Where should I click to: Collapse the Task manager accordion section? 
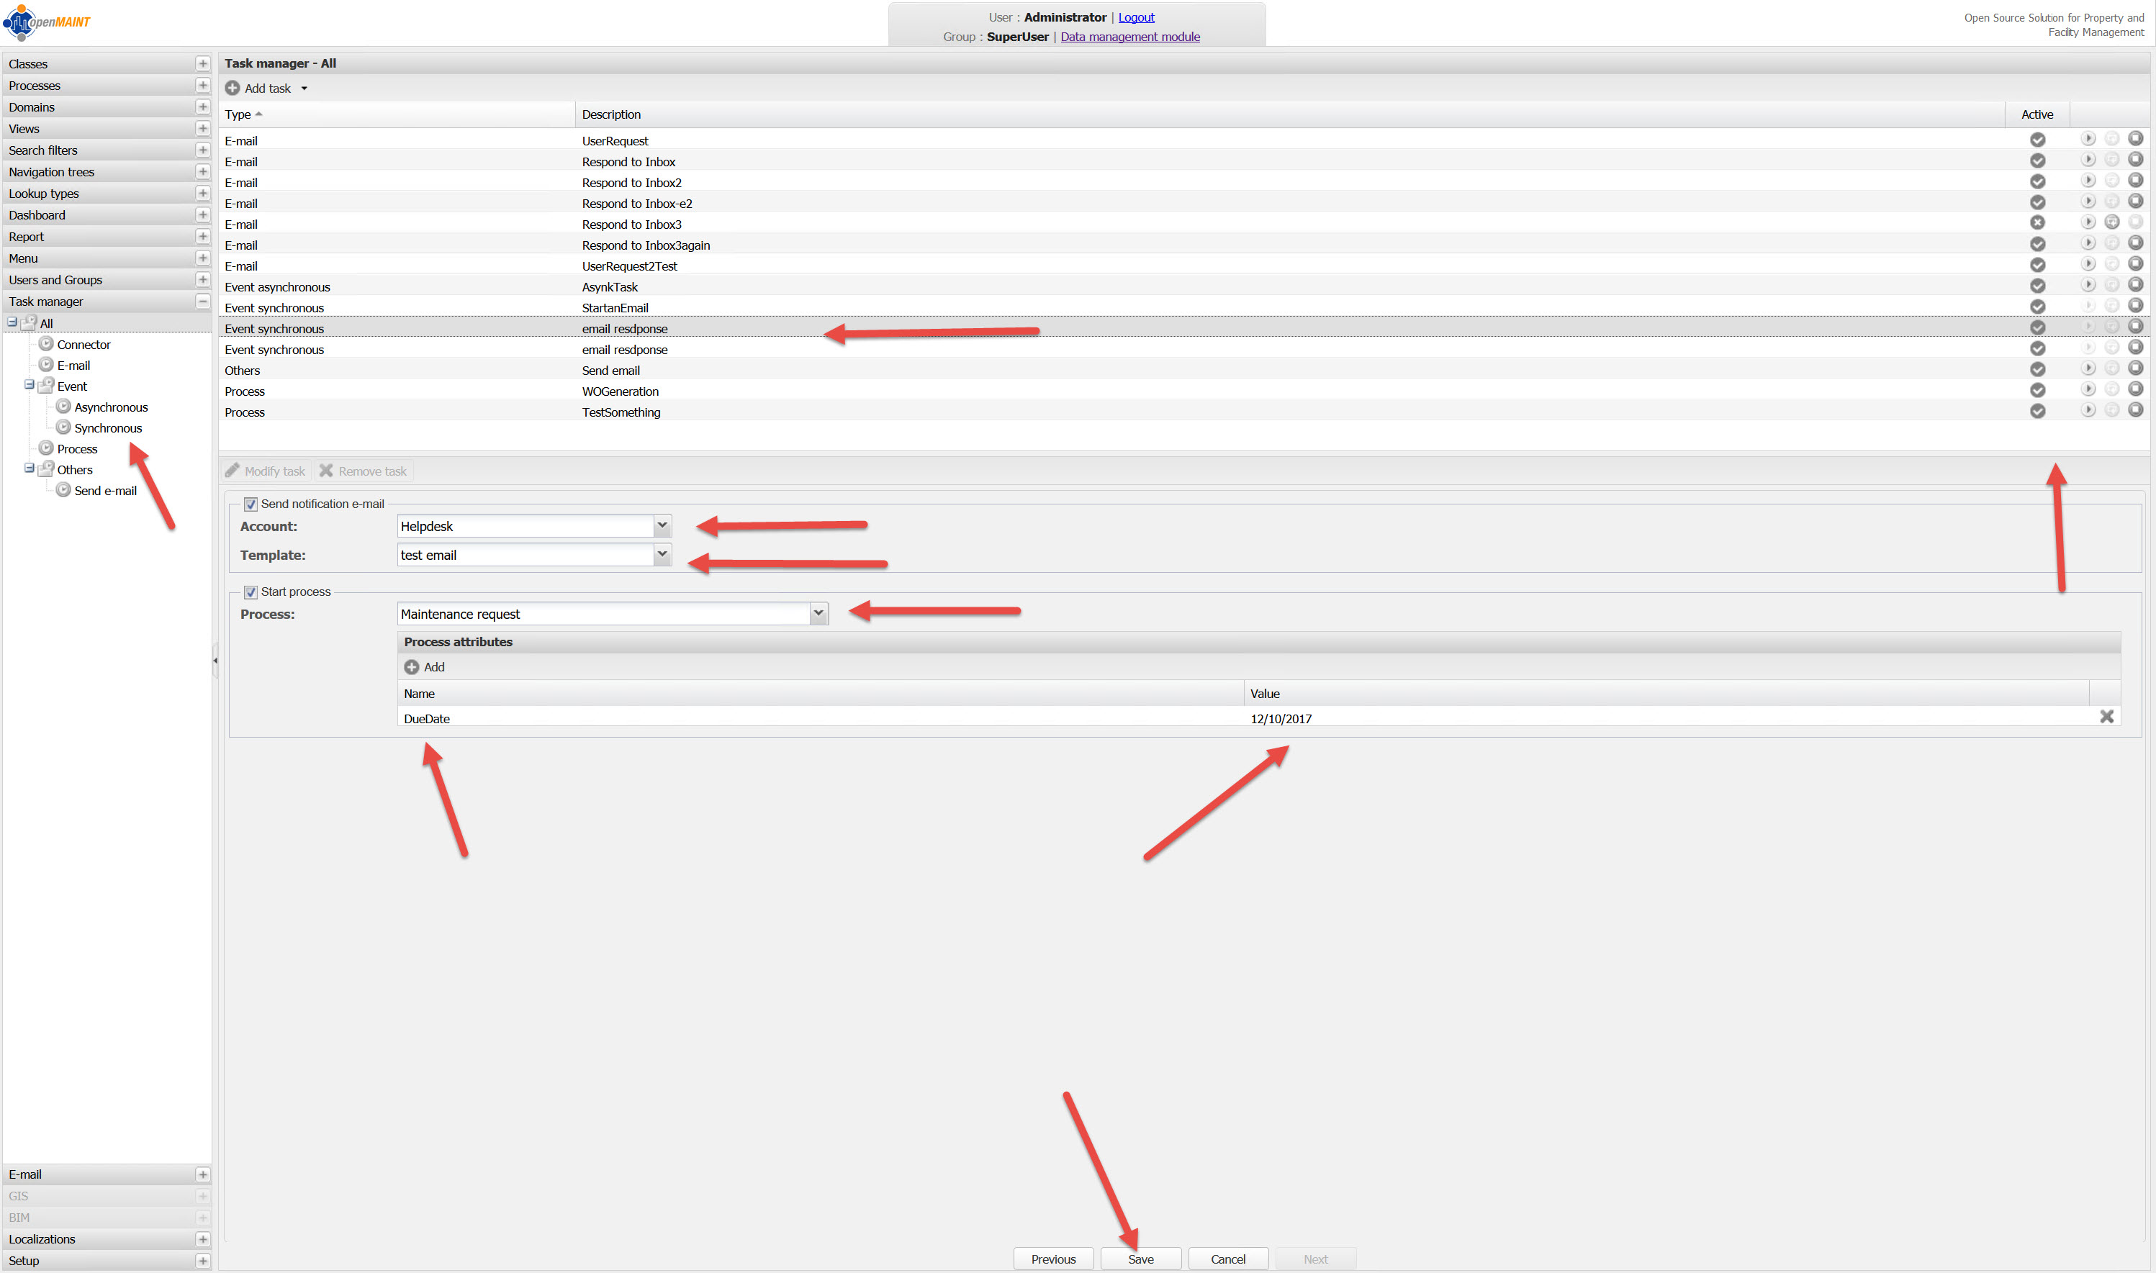pyautogui.click(x=202, y=301)
